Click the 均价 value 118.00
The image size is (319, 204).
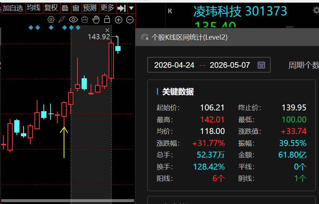click(x=212, y=131)
